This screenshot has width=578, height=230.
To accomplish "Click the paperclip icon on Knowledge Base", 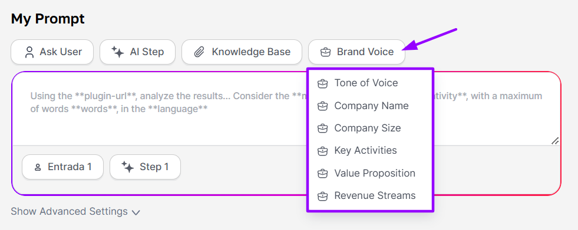I will (199, 52).
